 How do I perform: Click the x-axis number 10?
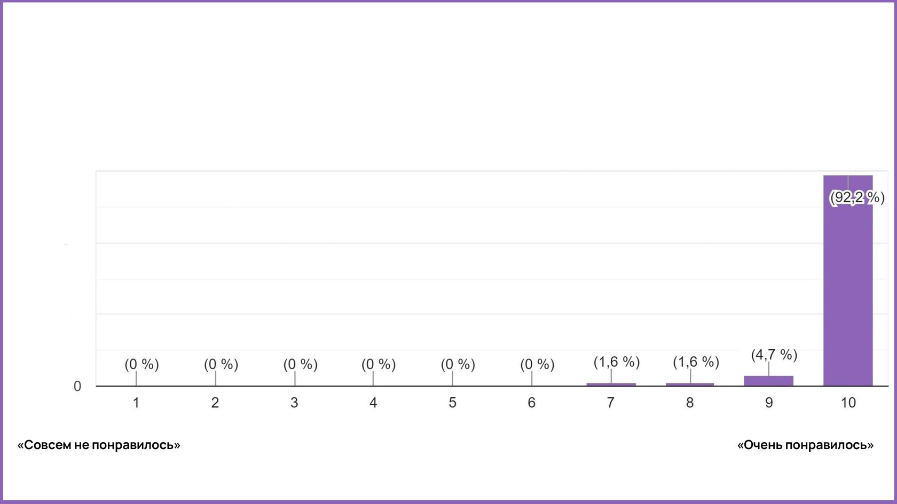coord(848,403)
